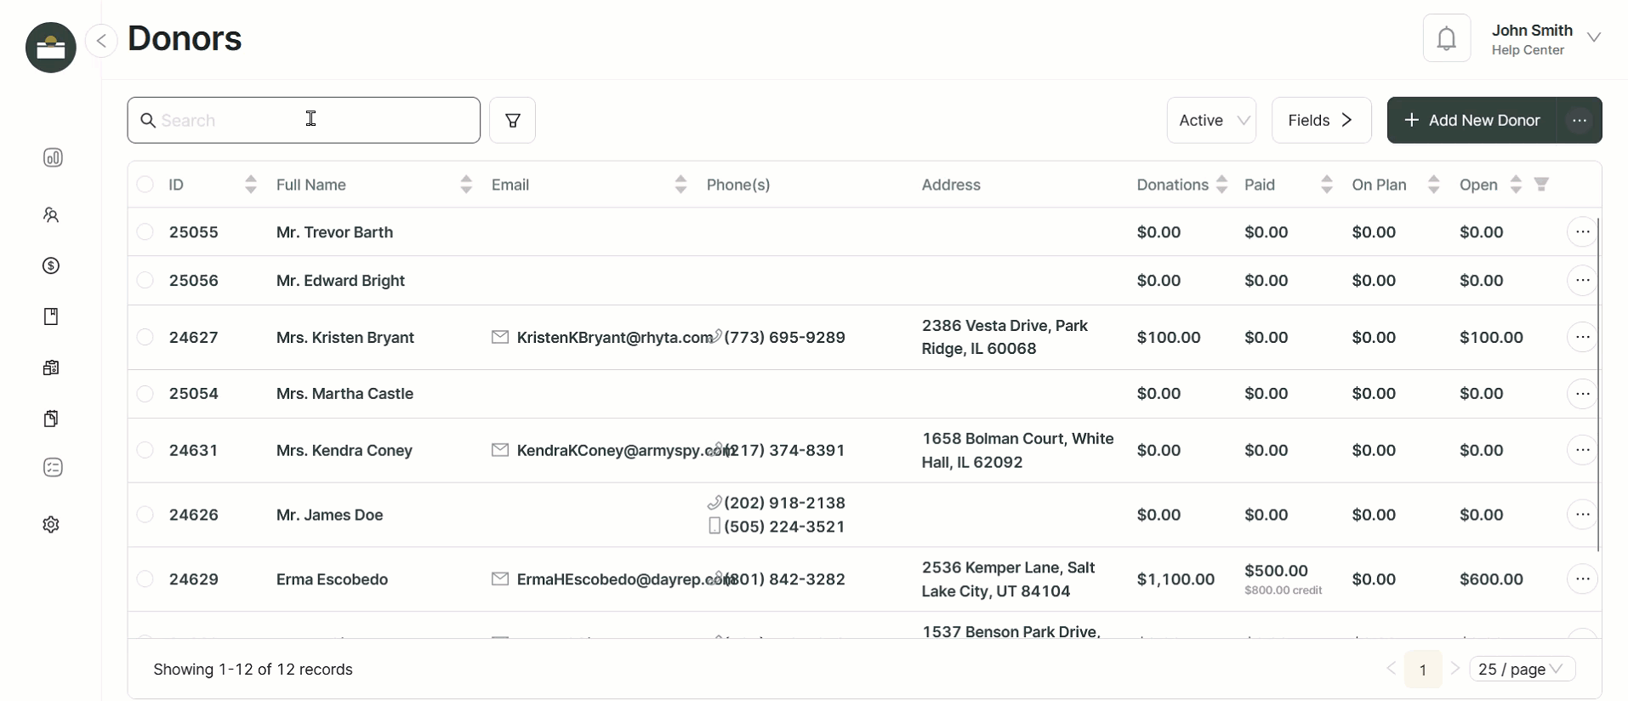This screenshot has width=1628, height=701.
Task: Sort by Paid column arrows
Action: coord(1327,185)
